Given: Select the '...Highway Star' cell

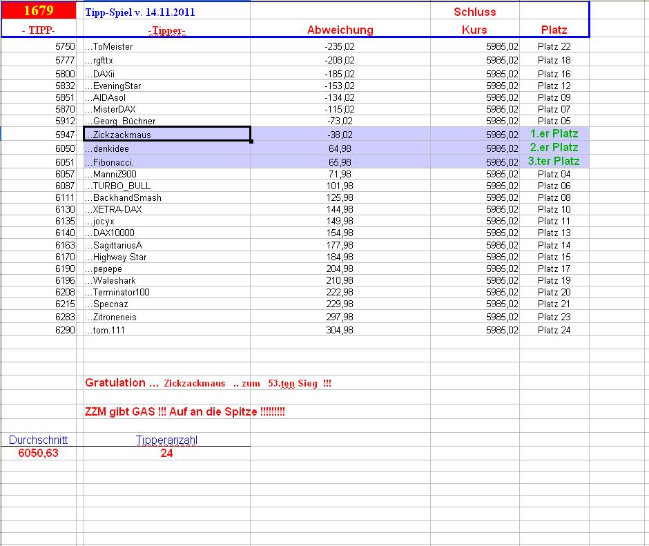Looking at the screenshot, I should point(167,257).
